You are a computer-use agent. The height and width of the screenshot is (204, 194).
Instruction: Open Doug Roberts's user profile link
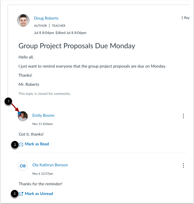[46, 18]
